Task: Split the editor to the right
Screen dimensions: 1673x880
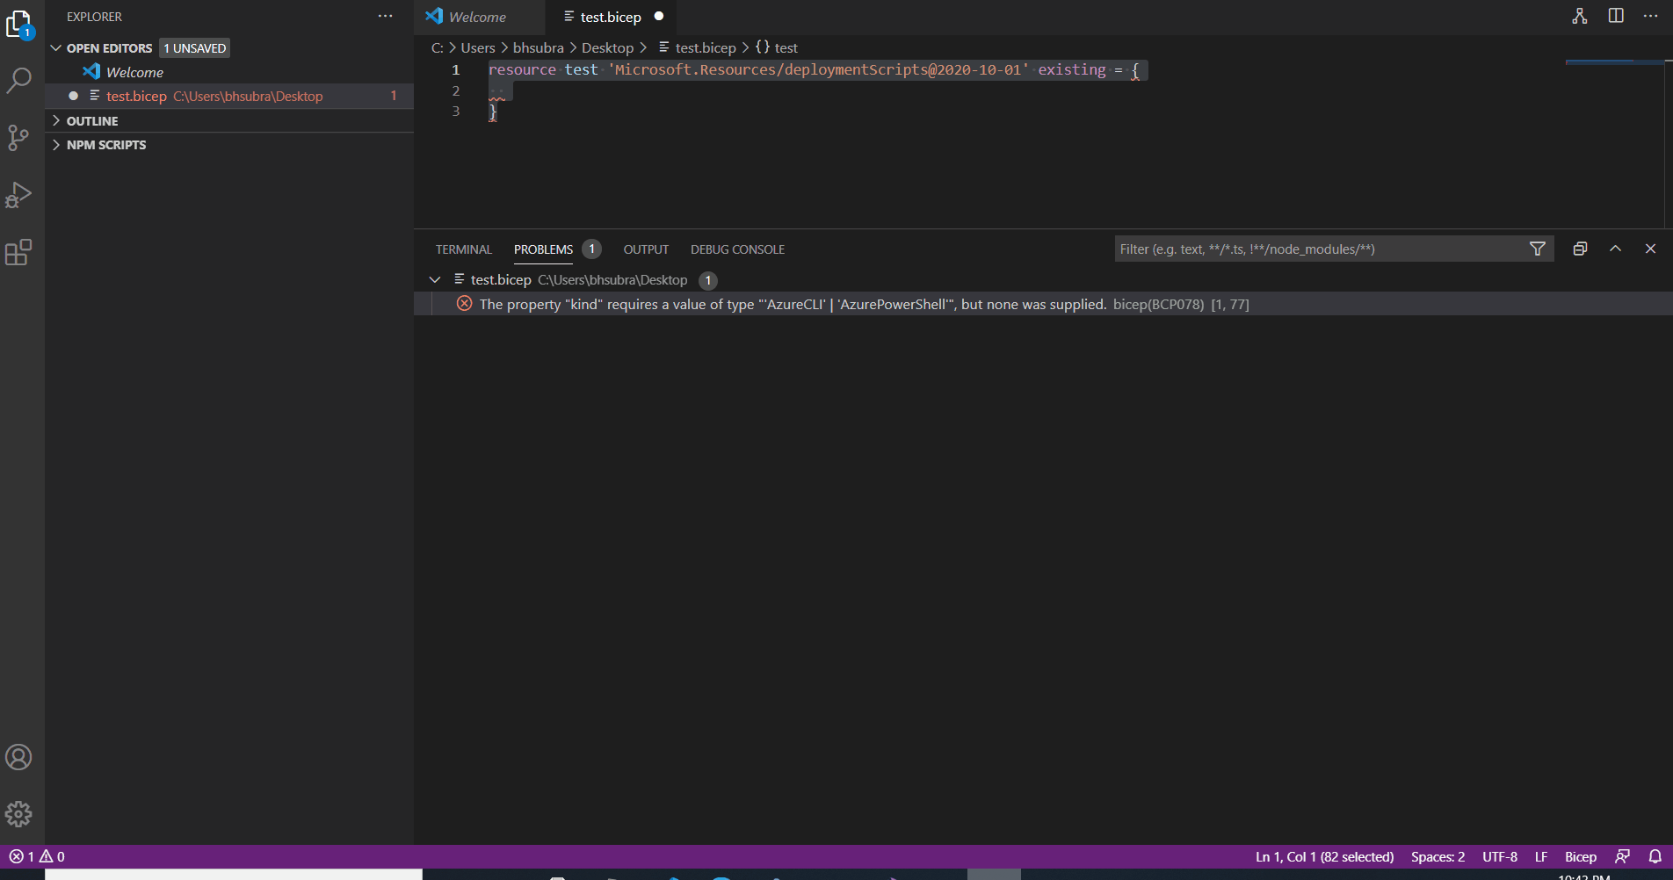Action: pos(1616,16)
